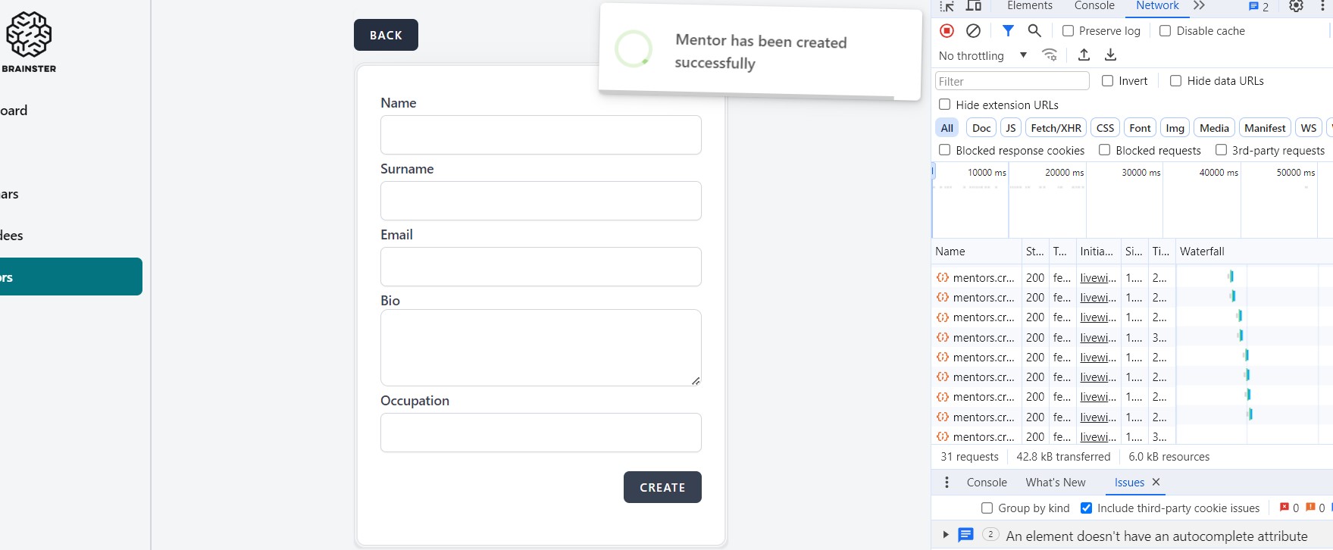Viewport: 1333px width, 550px height.
Task: Switch to the Elements tab
Action: [x=1029, y=6]
